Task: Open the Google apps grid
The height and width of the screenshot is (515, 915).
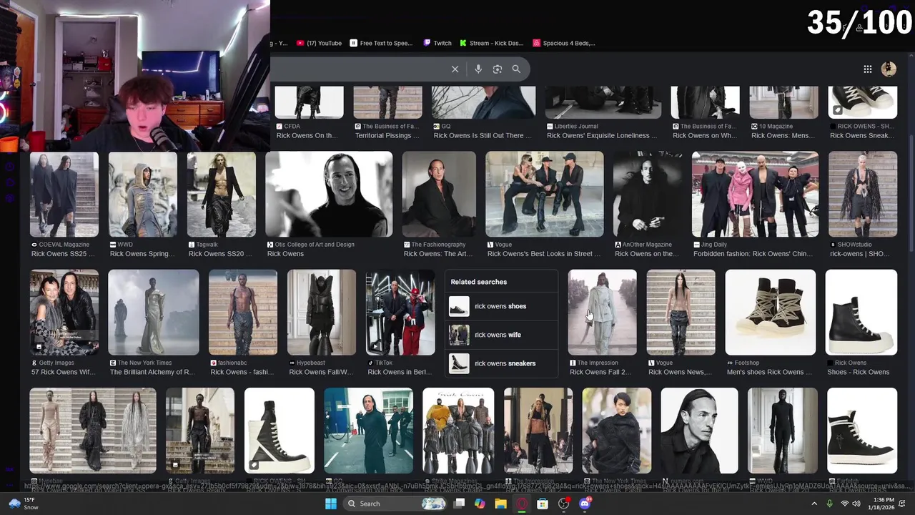Action: [x=868, y=69]
